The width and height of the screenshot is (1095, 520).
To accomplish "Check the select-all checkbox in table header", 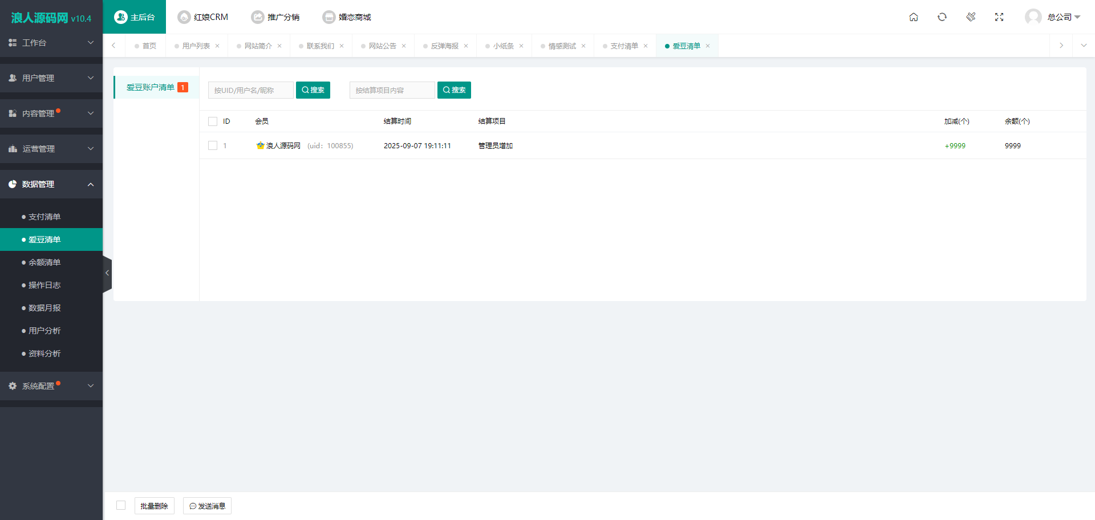I will coord(213,121).
